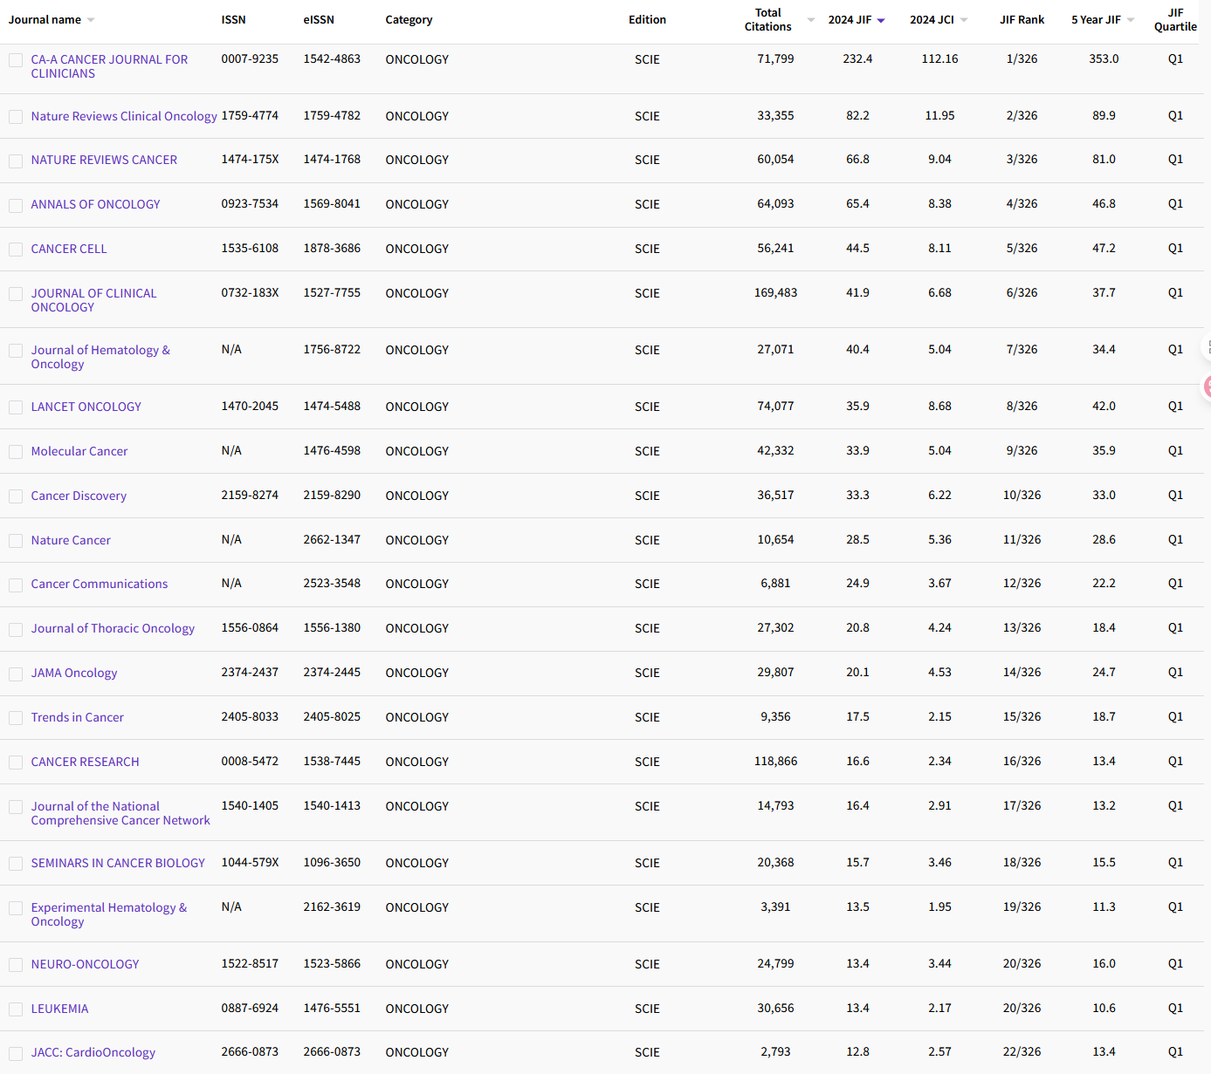Click the ISSN cell 0007-9235
Image resolution: width=1211 pixels, height=1074 pixels.
(x=250, y=58)
